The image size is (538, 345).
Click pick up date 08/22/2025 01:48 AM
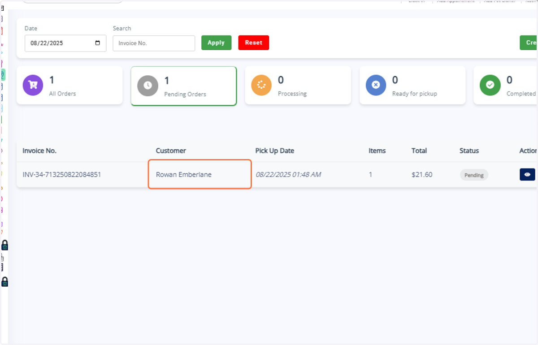288,174
